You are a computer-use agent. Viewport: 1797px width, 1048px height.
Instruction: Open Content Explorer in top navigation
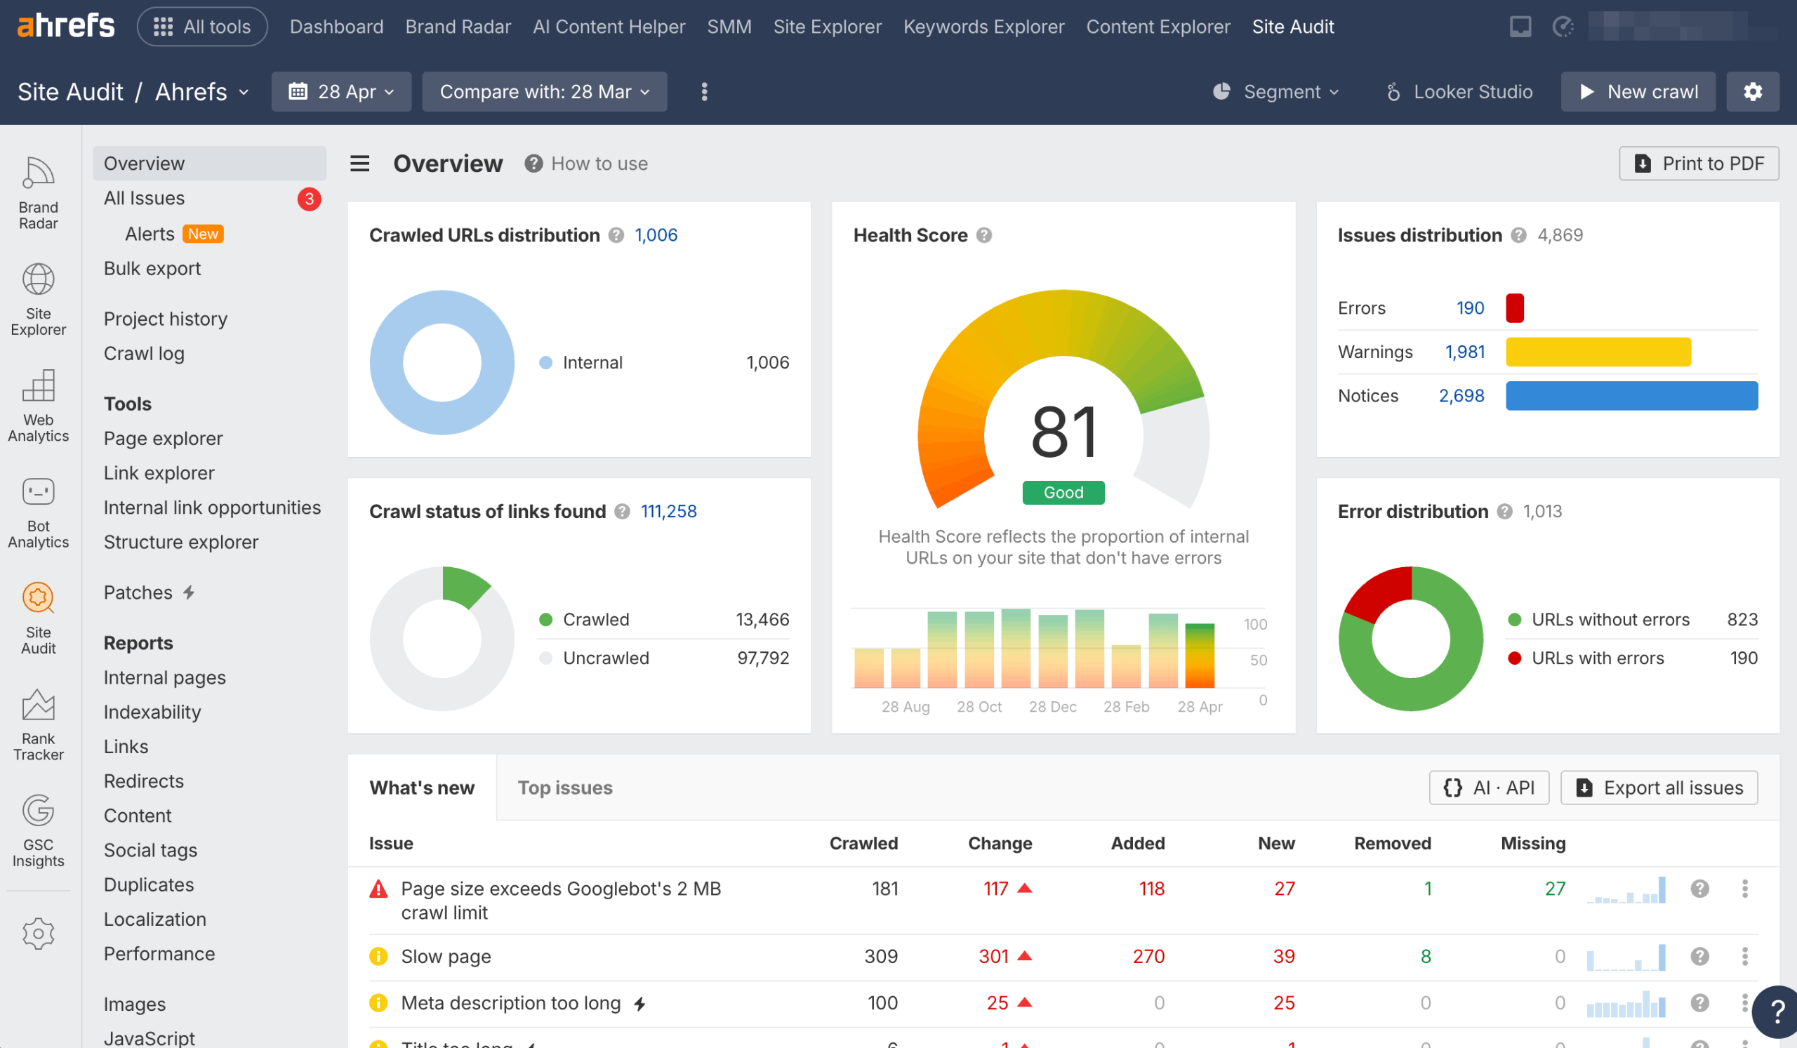pos(1158,27)
